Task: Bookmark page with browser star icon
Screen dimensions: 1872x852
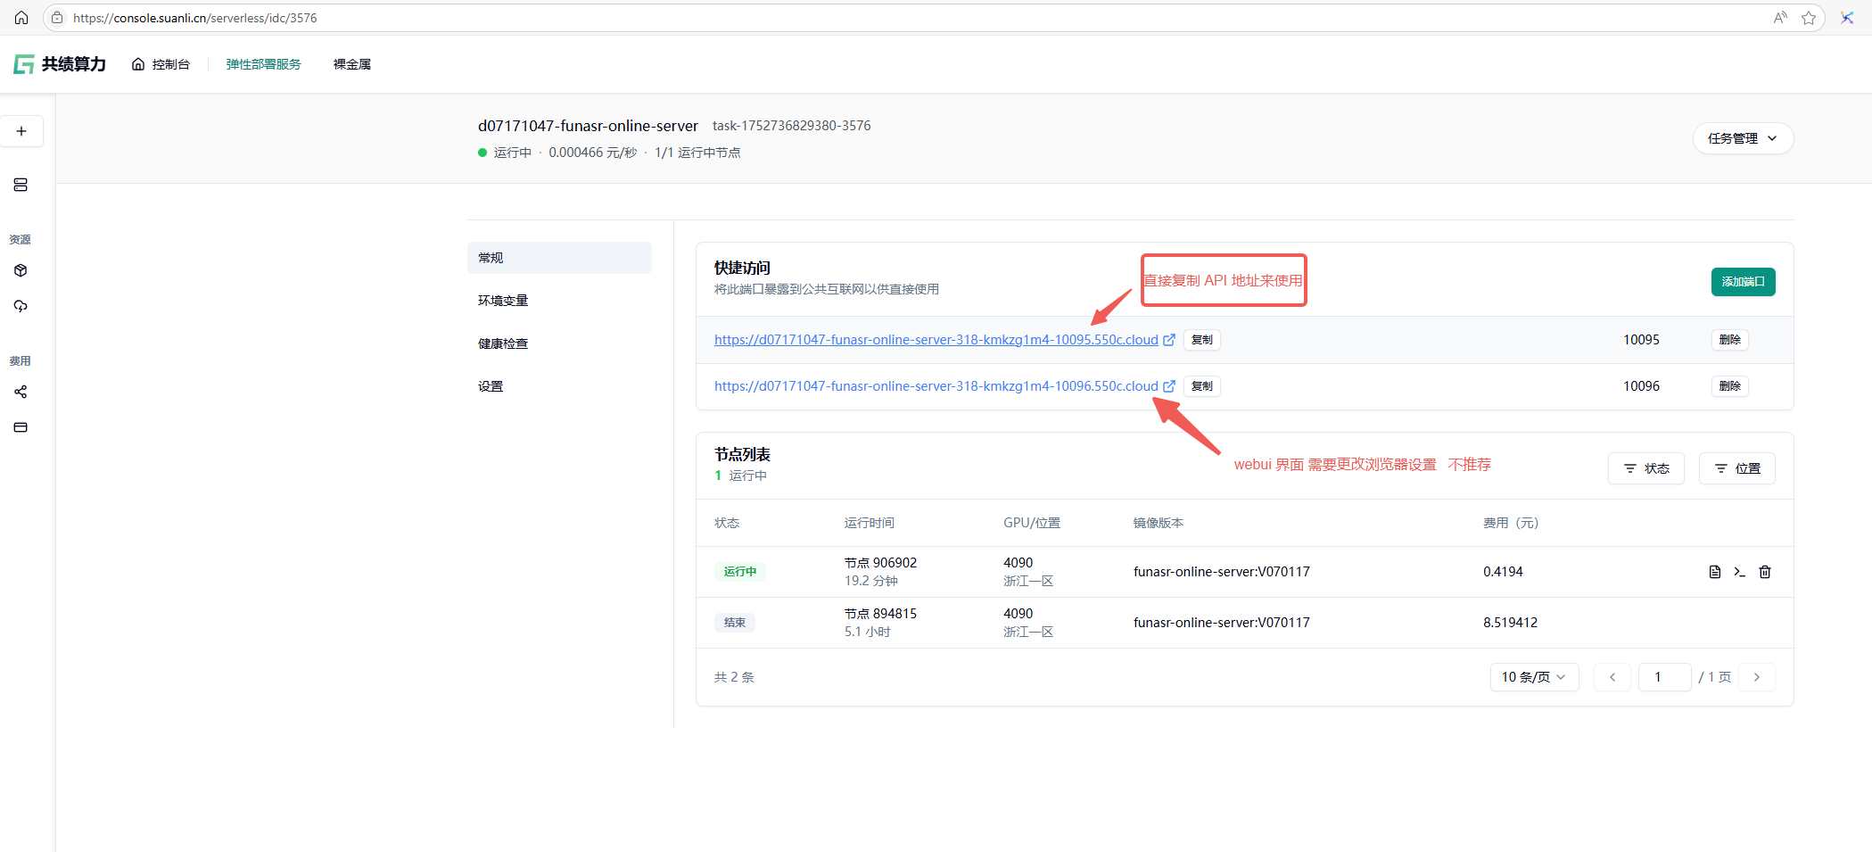Action: [x=1809, y=18]
